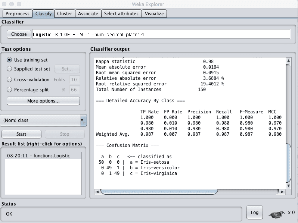Open the (Nom) class dropdown
Viewport: 298px width, 223px height.
(43, 120)
